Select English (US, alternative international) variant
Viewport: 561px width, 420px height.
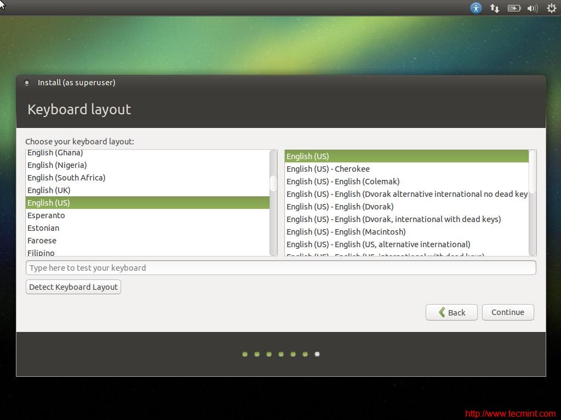tap(407, 244)
